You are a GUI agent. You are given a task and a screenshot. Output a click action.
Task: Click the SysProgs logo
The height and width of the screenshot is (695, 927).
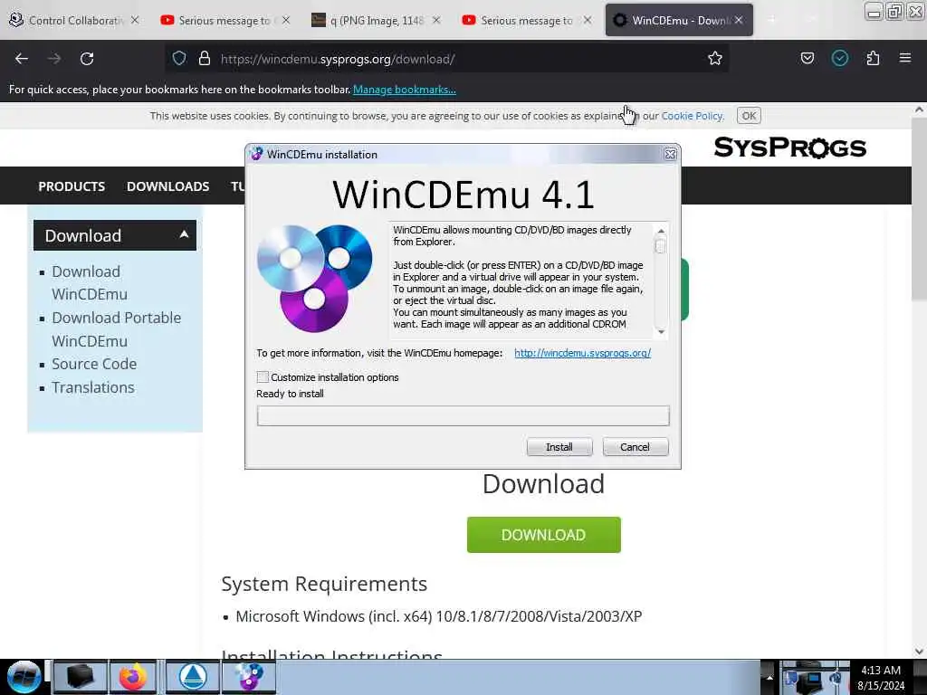789,148
